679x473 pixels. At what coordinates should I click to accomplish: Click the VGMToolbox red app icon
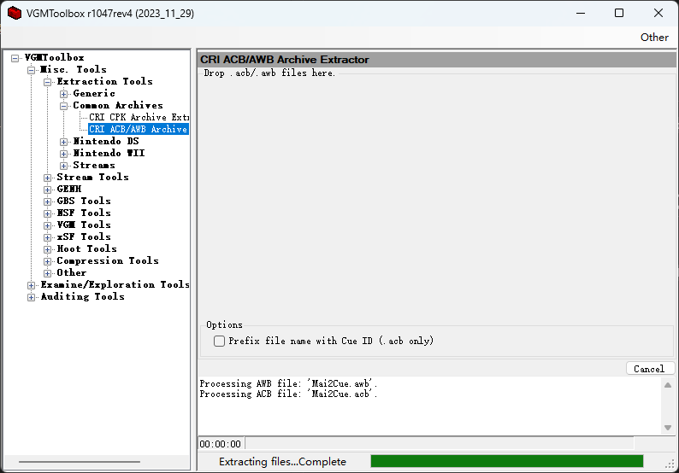click(14, 13)
